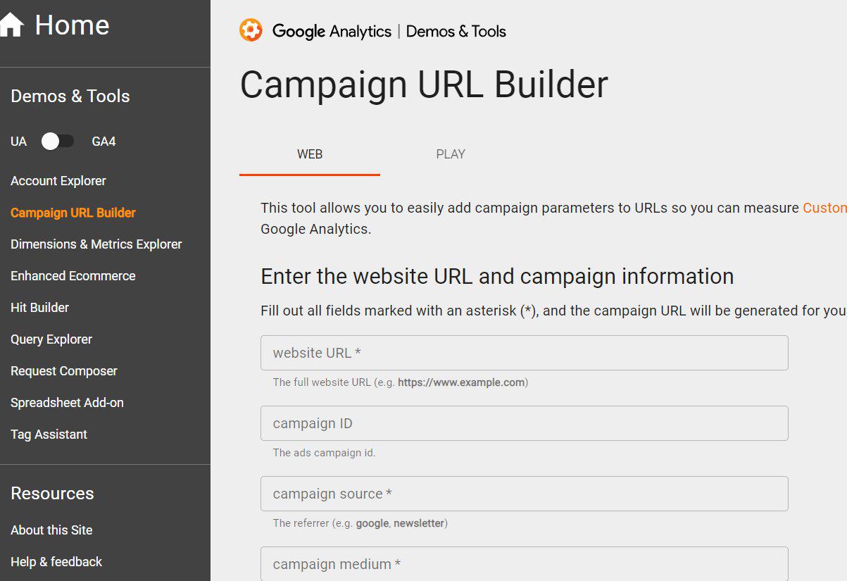Open the Enhanced Ecommerce demo

click(73, 276)
